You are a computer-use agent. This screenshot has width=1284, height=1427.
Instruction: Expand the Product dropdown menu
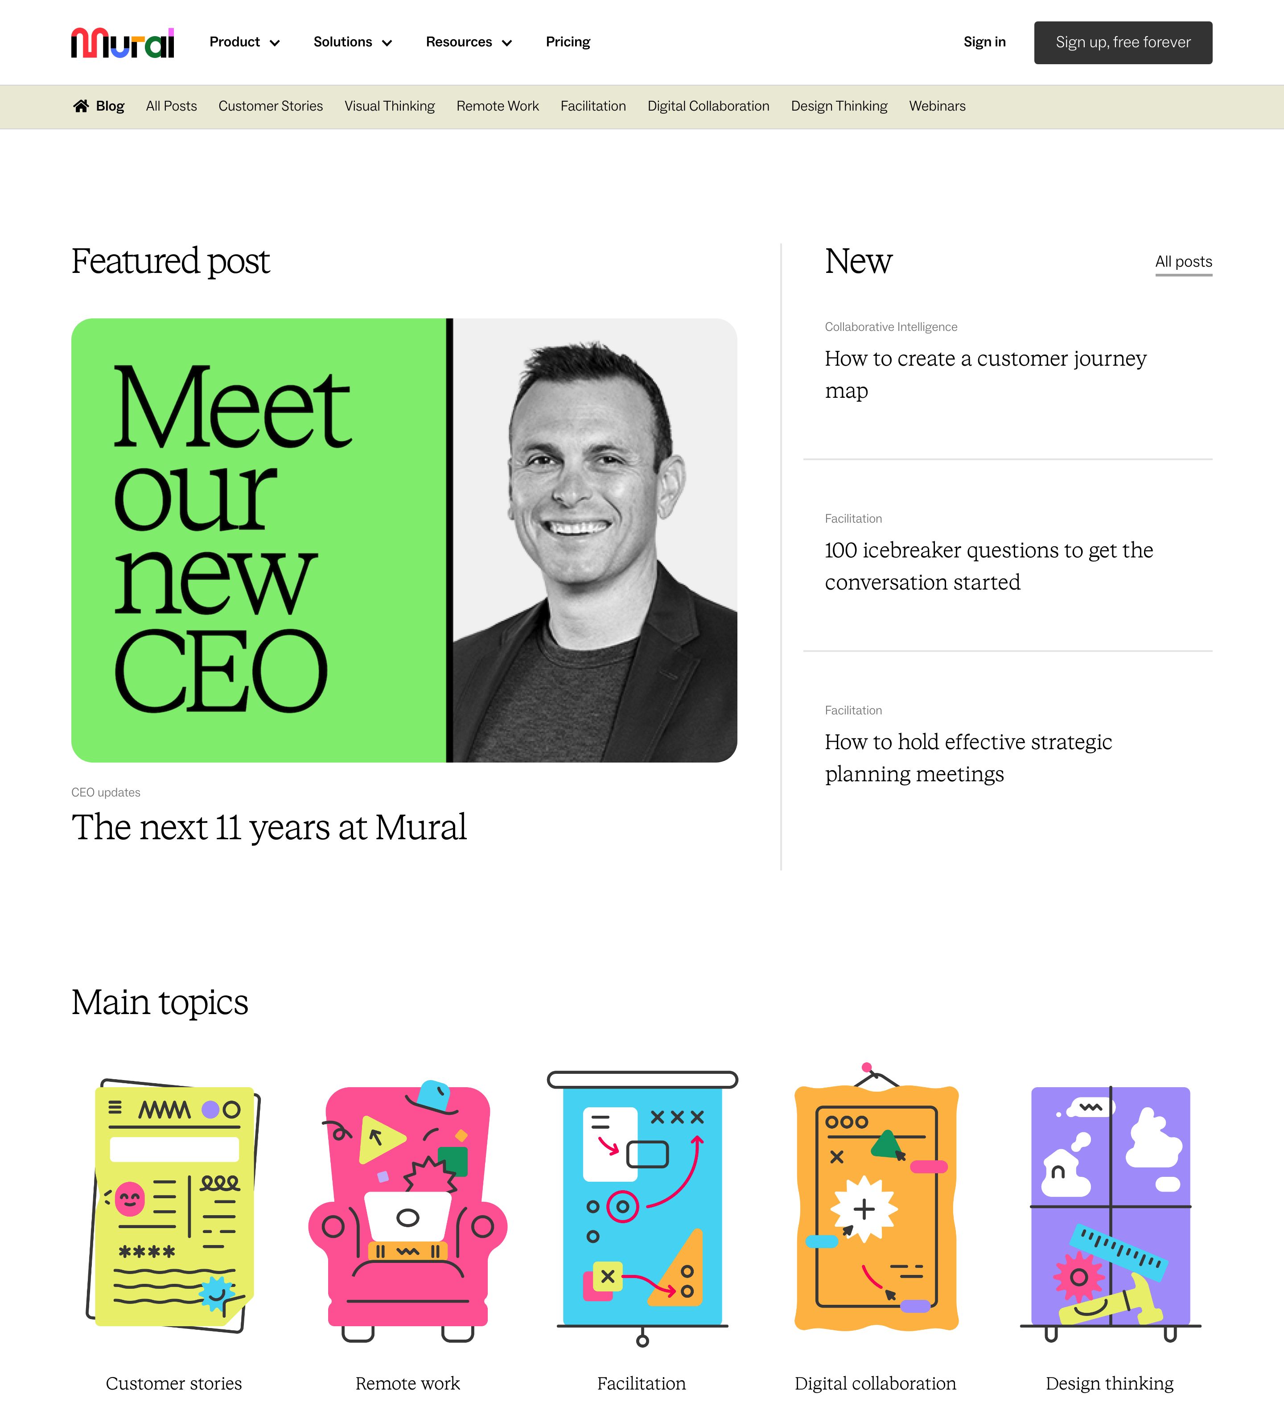245,42
